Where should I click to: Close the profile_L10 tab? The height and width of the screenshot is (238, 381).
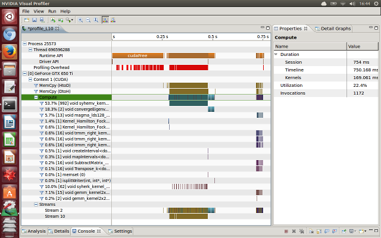click(x=57, y=29)
